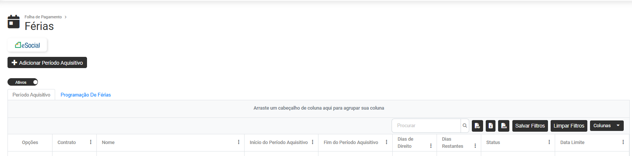Click Adicionar Período Aquisitivo button
This screenshot has width=632, height=156.
click(x=47, y=63)
